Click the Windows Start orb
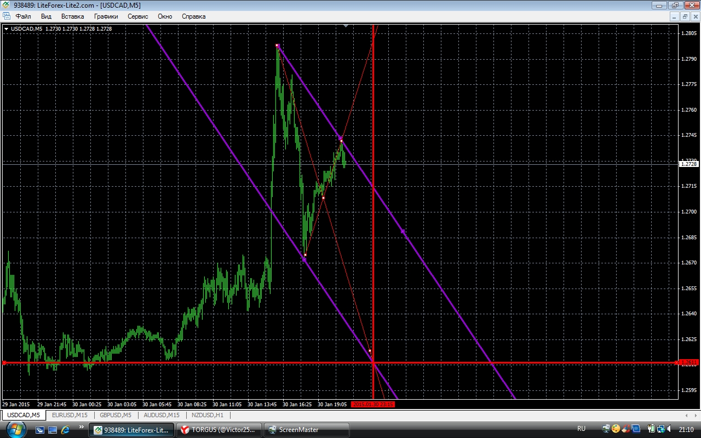The image size is (701, 438). coord(16,429)
